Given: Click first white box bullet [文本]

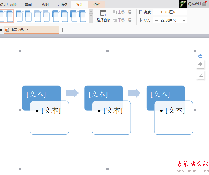Looking at the screenshot, I should point(51,110).
